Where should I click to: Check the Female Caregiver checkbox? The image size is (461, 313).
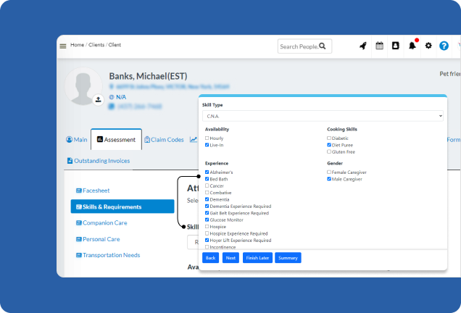coord(329,172)
